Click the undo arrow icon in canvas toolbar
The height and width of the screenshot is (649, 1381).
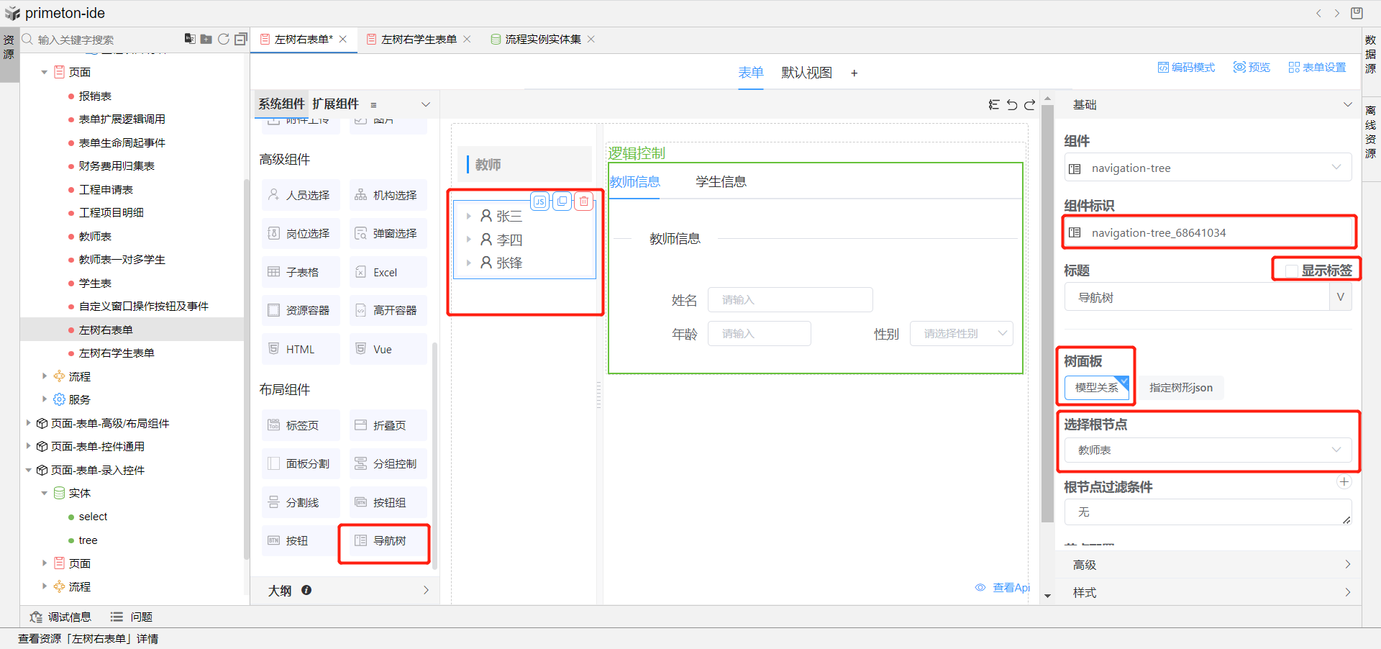(x=1012, y=105)
